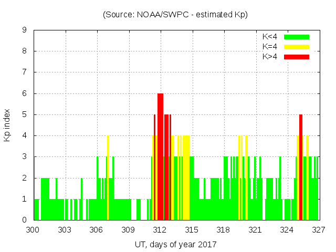Click the yellow K=4 legend swatch
The width and height of the screenshot is (336, 252).
tap(297, 47)
